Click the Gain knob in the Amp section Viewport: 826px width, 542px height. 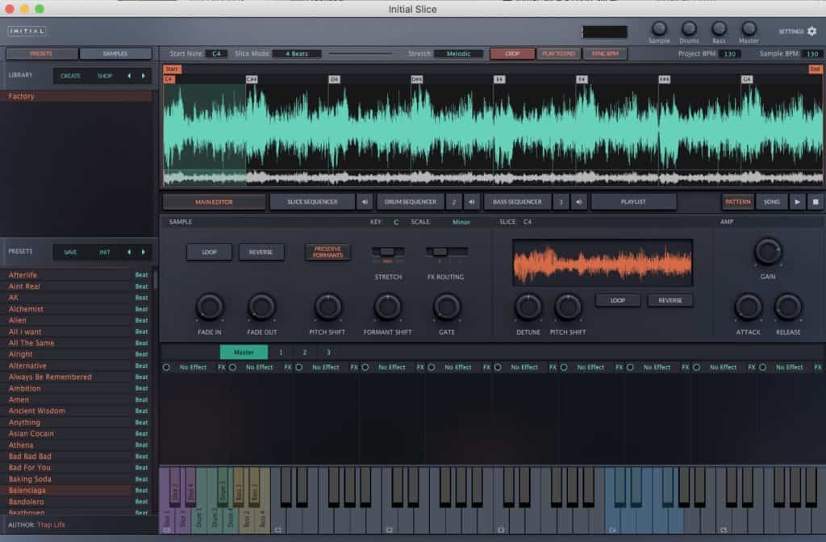[768, 252]
